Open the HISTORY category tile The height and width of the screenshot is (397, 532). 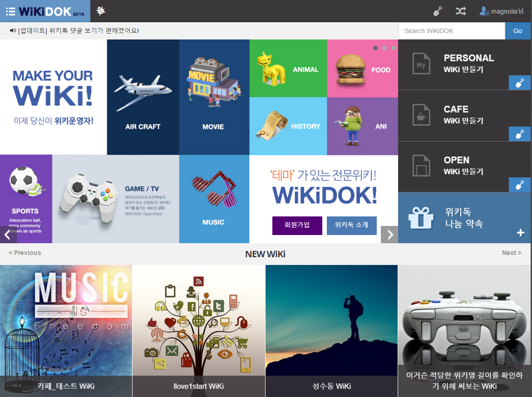pyautogui.click(x=288, y=126)
